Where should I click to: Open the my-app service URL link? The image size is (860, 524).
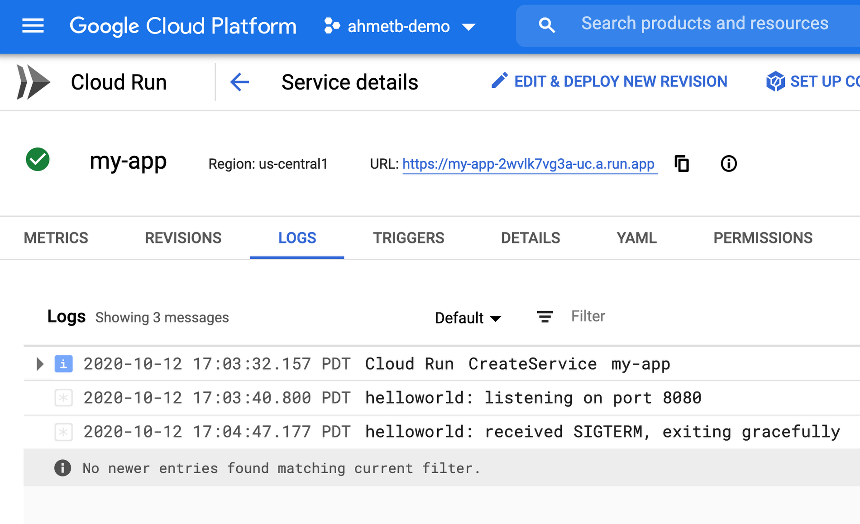pyautogui.click(x=528, y=164)
